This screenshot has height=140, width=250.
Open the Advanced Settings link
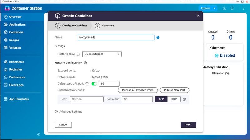tap(71, 112)
